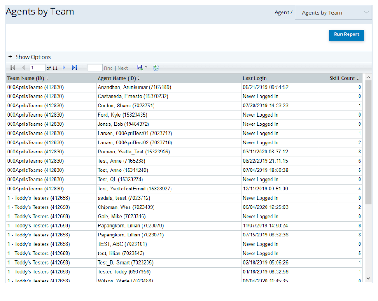Select agent Ford, Kyle (15323435)

pyautogui.click(x=122, y=115)
